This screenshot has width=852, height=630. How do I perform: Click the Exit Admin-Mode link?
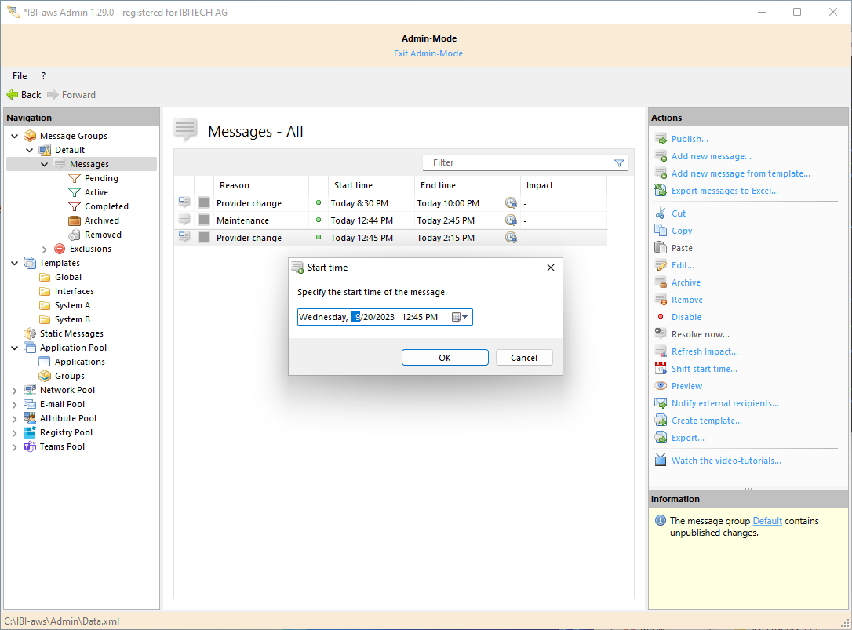coord(428,53)
